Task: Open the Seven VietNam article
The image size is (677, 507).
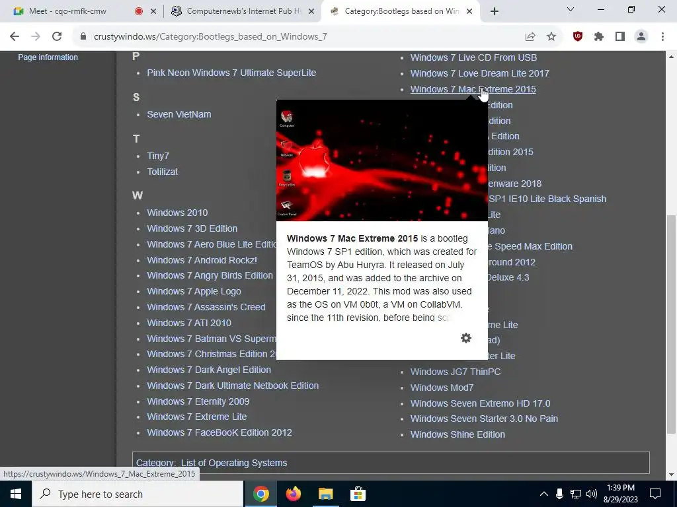Action: (179, 114)
